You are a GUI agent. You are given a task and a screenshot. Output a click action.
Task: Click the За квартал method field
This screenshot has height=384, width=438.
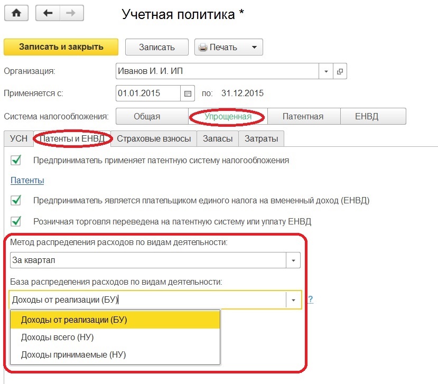tap(148, 260)
